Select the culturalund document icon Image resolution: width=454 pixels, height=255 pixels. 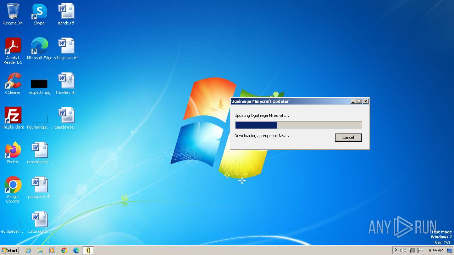point(39,222)
